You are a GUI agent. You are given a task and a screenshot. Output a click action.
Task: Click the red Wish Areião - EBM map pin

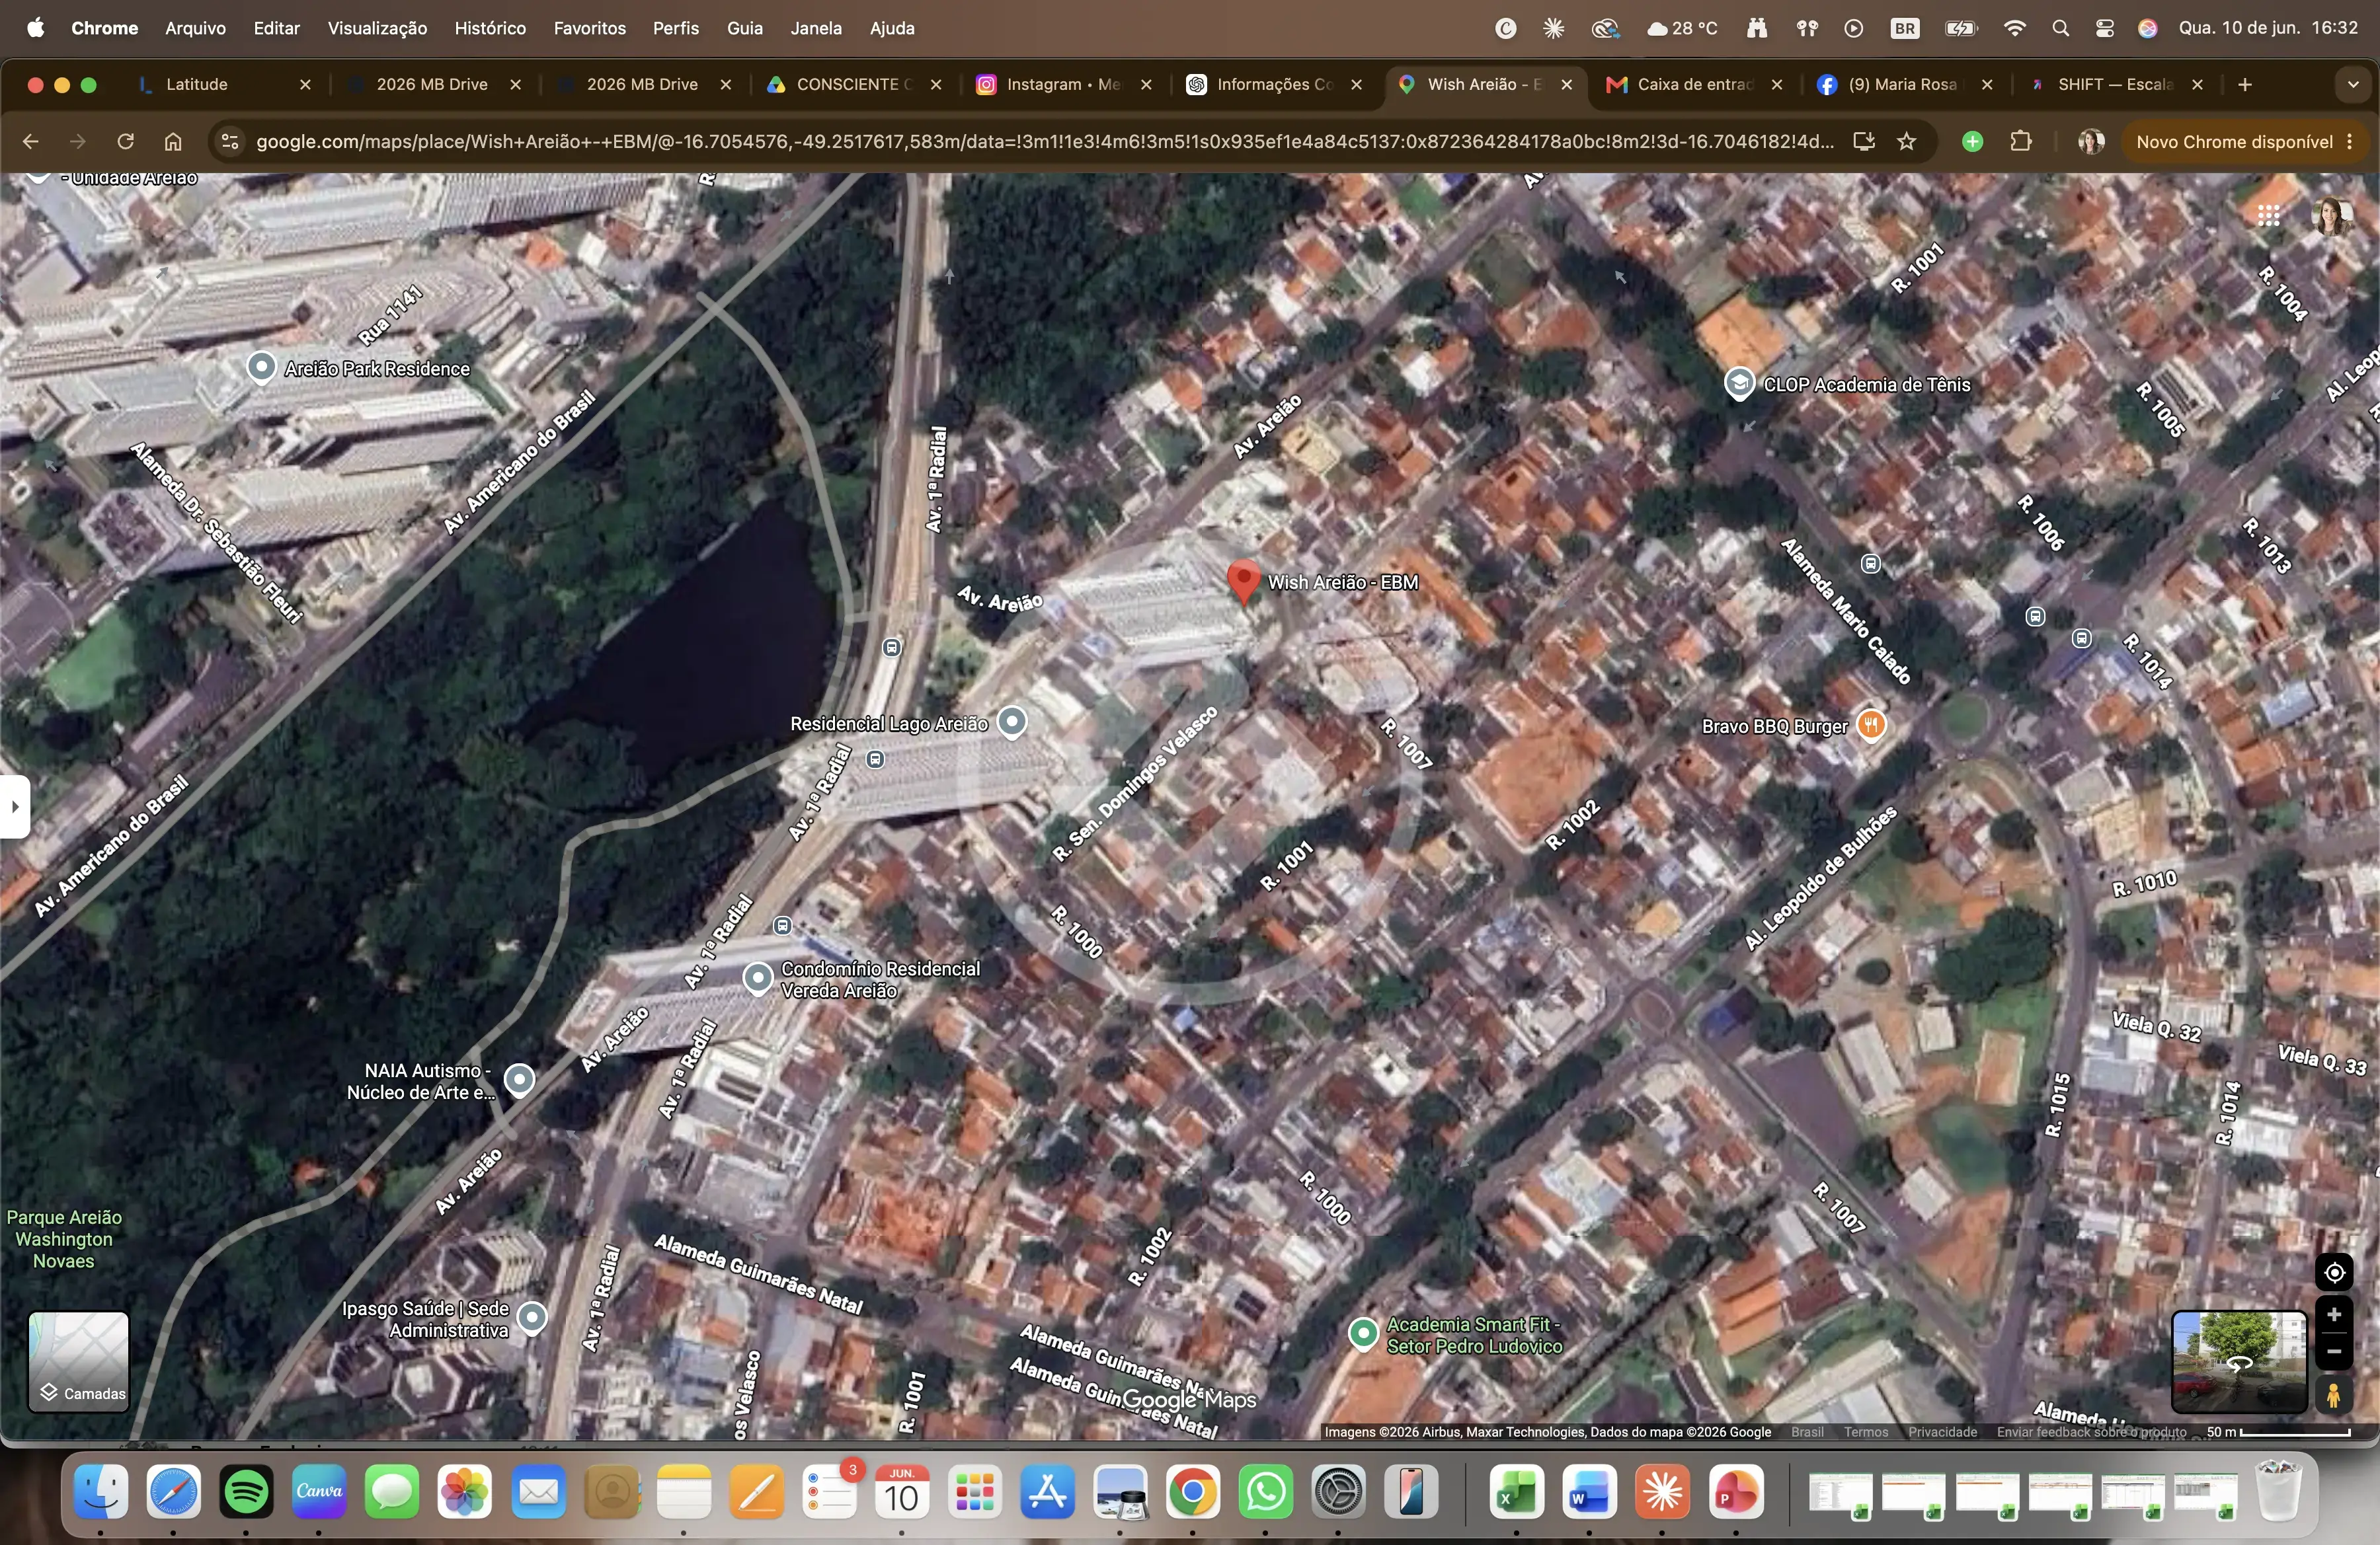(x=1243, y=583)
